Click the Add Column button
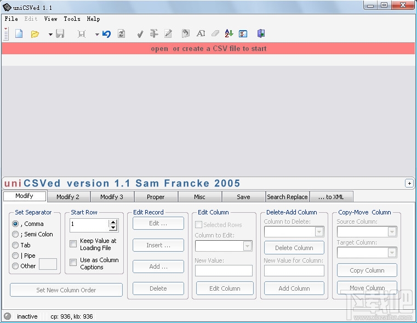The image size is (417, 323). 294,288
